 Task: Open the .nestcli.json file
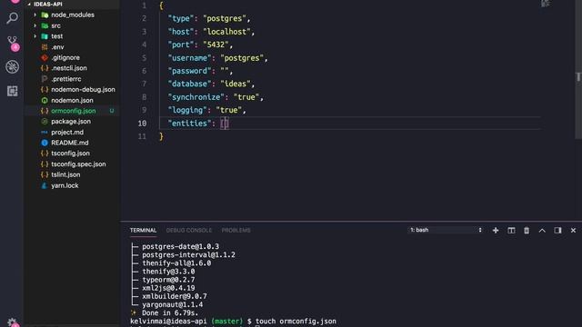tap(69, 68)
